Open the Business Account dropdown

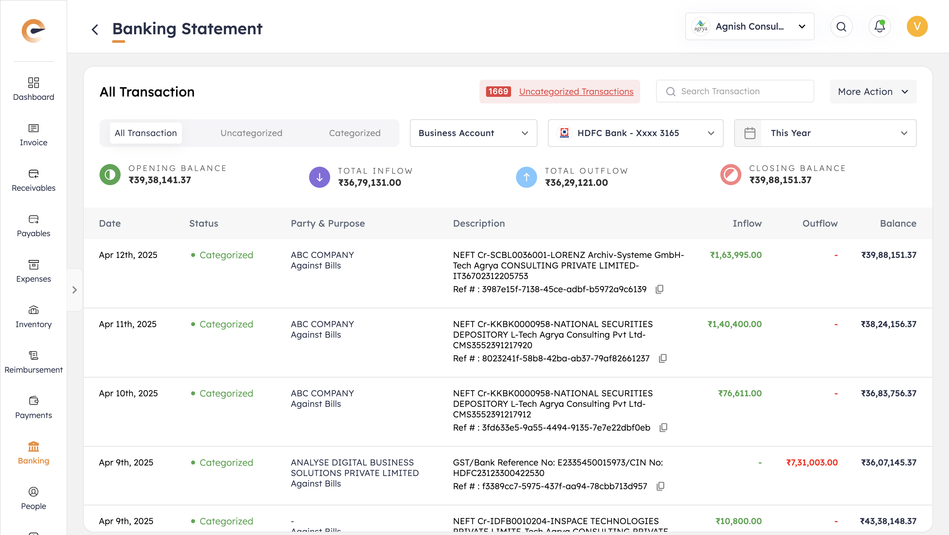pos(474,133)
